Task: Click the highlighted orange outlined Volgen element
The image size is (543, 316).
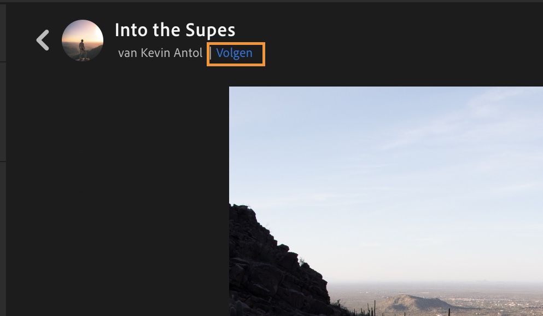Action: 235,53
